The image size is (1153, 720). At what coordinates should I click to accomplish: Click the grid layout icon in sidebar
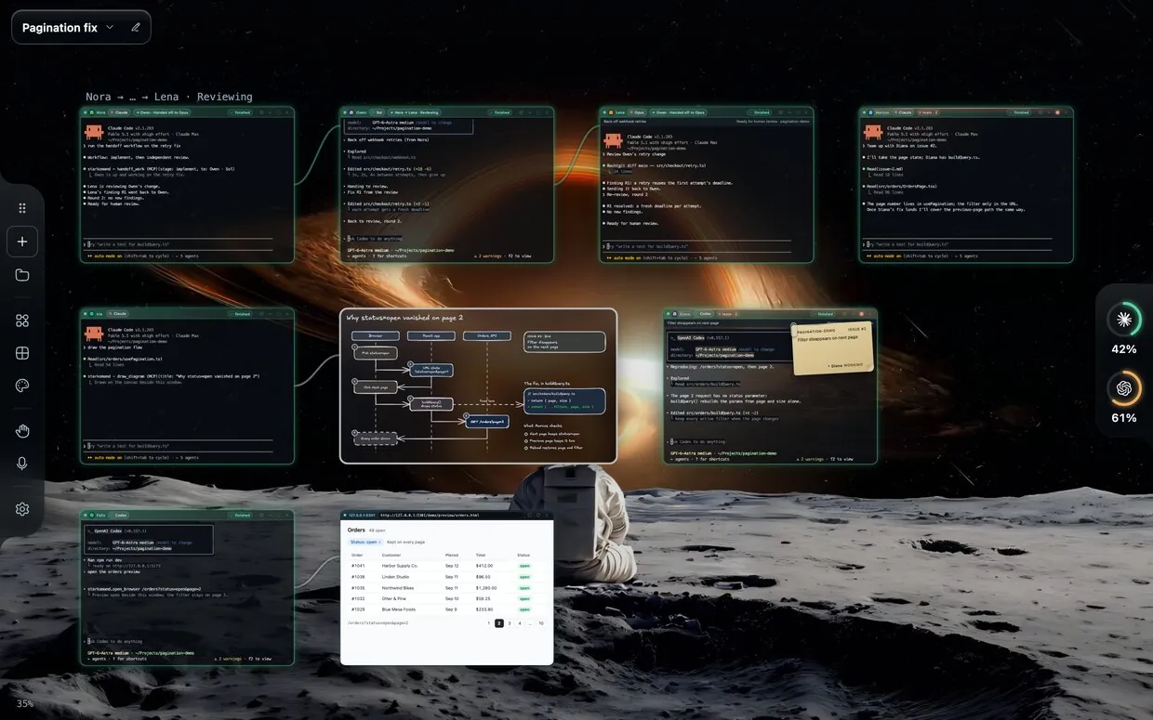coord(22,353)
